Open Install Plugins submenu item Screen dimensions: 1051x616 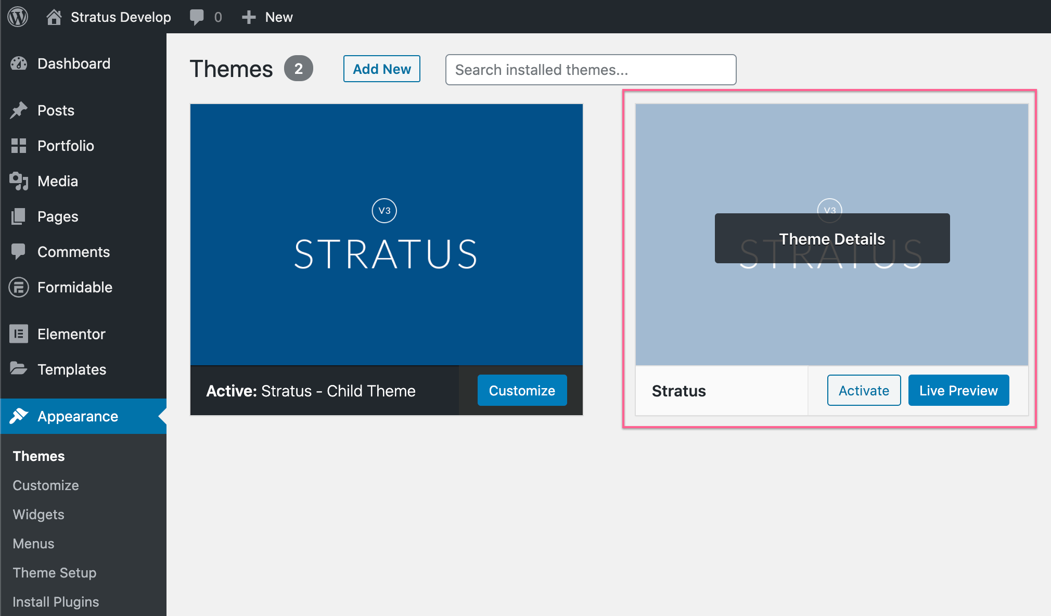[x=56, y=602]
